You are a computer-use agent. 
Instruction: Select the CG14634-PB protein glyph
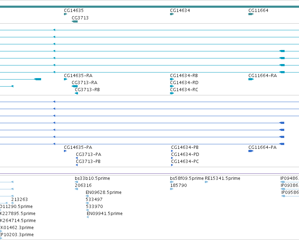click(172, 151)
